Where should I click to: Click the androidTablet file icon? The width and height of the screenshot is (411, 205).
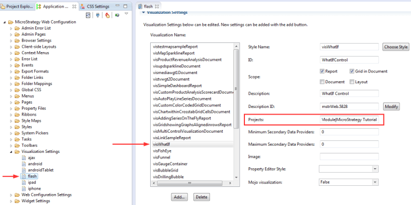tap(24, 170)
